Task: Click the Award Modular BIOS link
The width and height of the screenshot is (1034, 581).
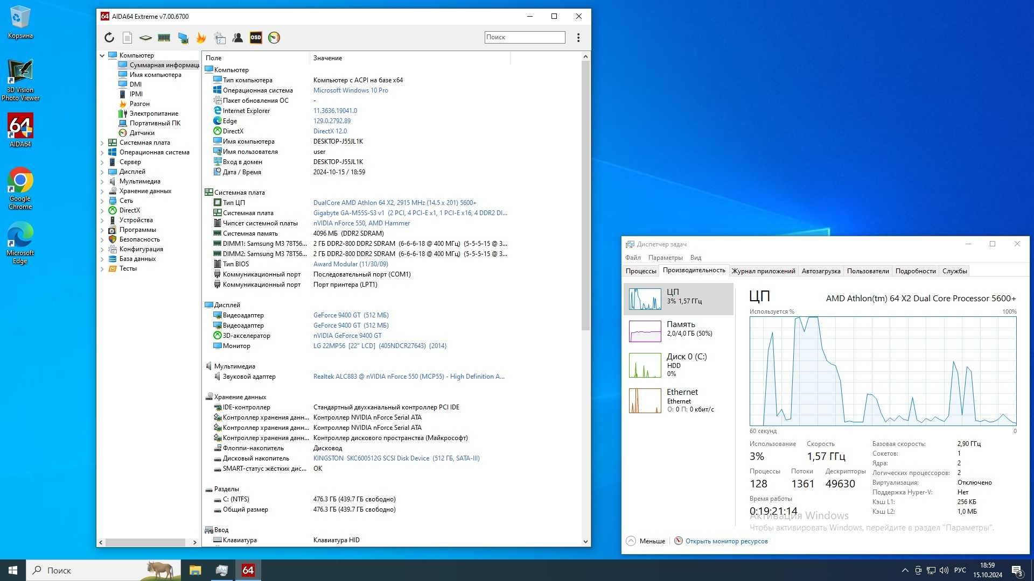Action: (351, 264)
